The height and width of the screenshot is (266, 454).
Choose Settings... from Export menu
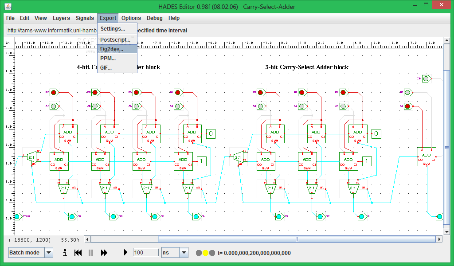click(117, 29)
